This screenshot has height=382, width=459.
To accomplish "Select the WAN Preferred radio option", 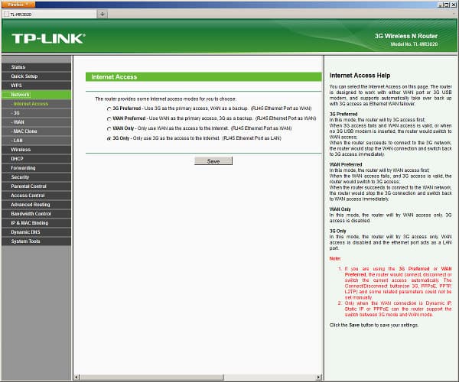I will 109,118.
